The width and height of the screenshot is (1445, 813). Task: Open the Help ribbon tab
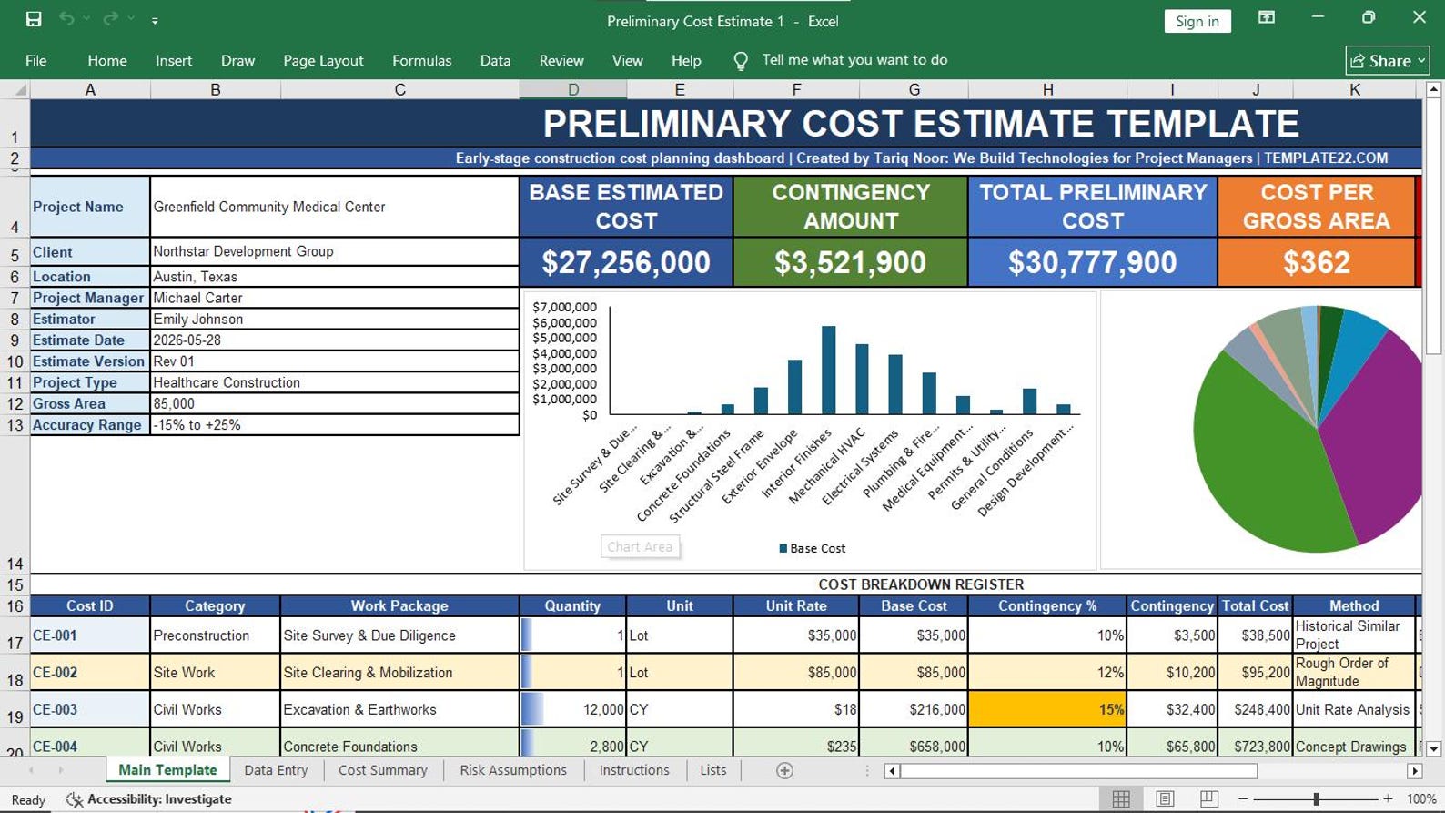click(x=686, y=60)
